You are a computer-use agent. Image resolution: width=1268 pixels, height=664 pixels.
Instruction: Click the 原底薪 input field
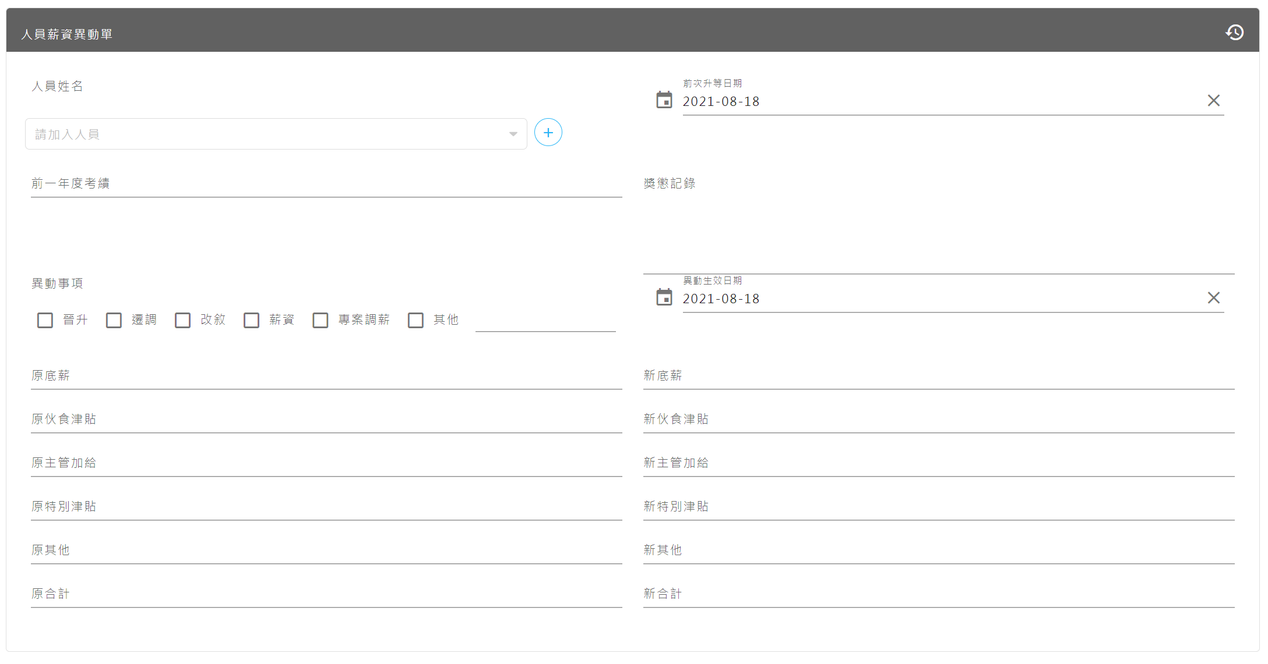click(326, 376)
